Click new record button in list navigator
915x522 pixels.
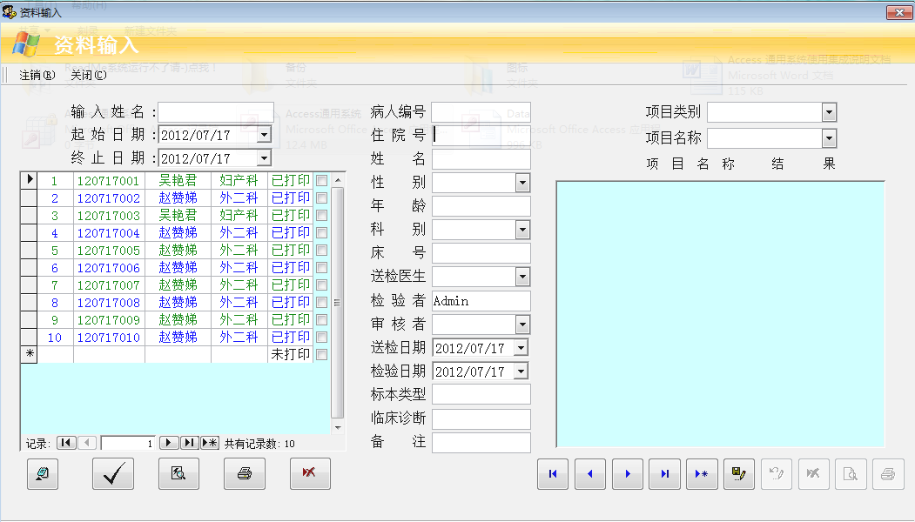pos(210,443)
